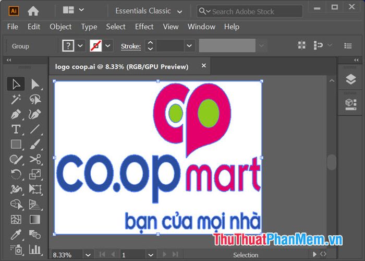Expand the Fill color dropdown arrow
The height and width of the screenshot is (261, 365).
click(80, 46)
